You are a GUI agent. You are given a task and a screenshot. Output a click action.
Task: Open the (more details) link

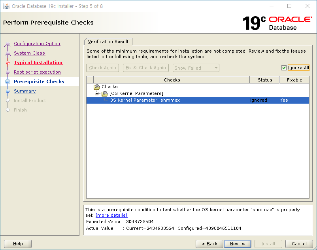(111, 215)
